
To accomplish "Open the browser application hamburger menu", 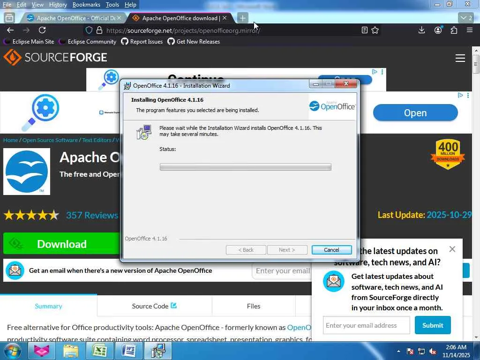I will tap(470, 30).
